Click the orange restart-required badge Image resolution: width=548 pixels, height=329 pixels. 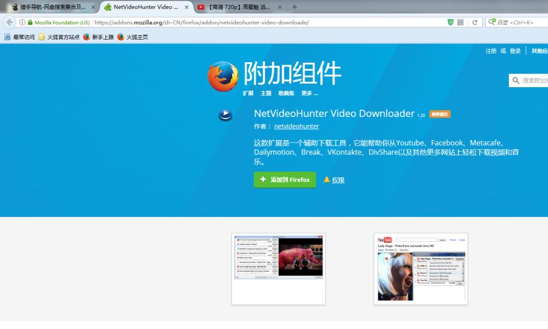pos(440,115)
